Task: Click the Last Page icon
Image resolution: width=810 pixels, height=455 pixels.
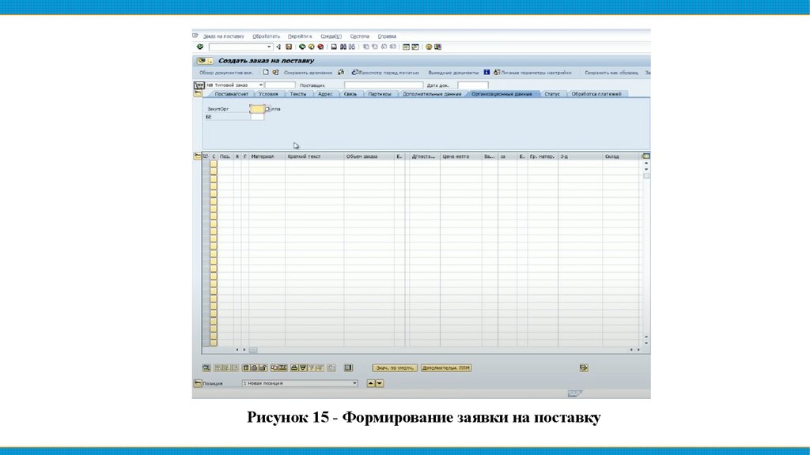Action: point(392,47)
